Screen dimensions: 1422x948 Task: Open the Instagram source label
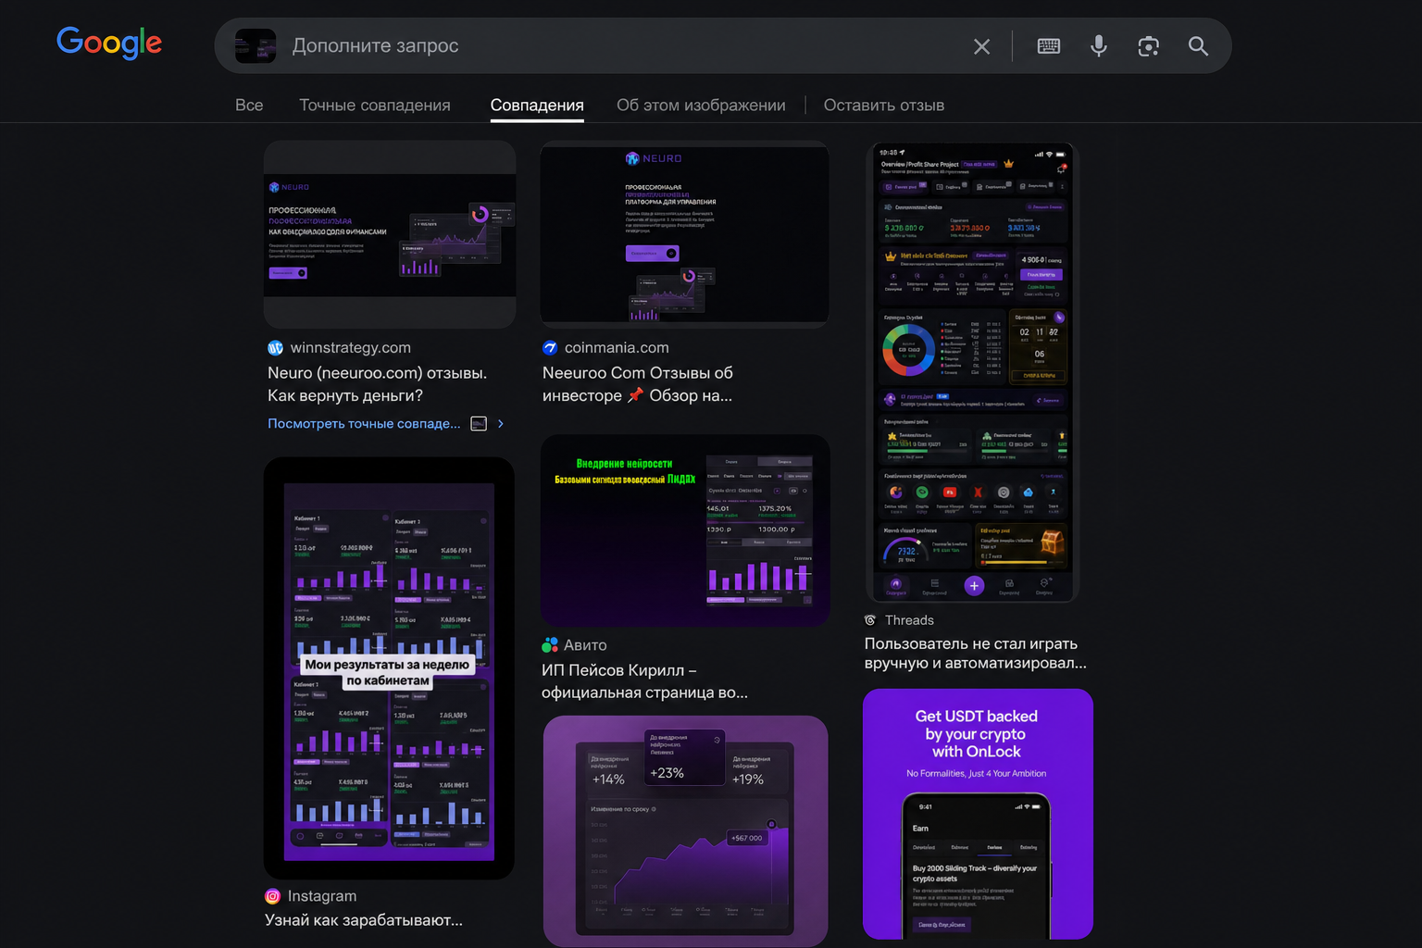[x=322, y=896]
